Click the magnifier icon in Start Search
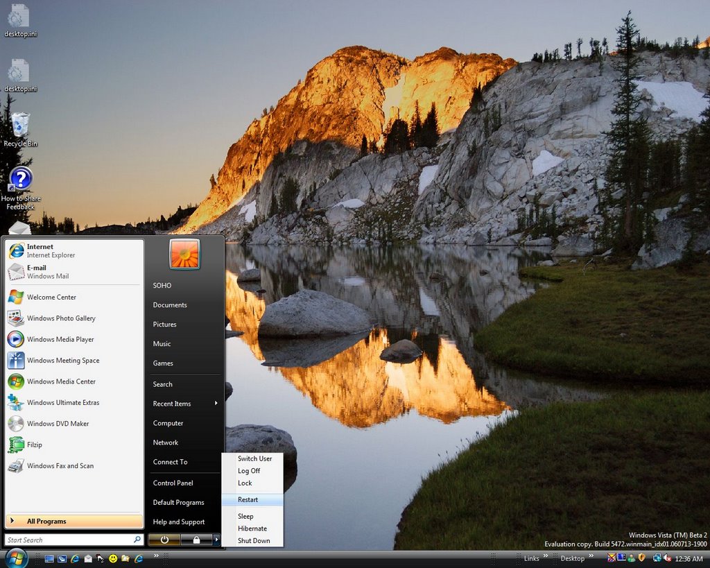Viewport: 710px width, 568px height. 137,540
